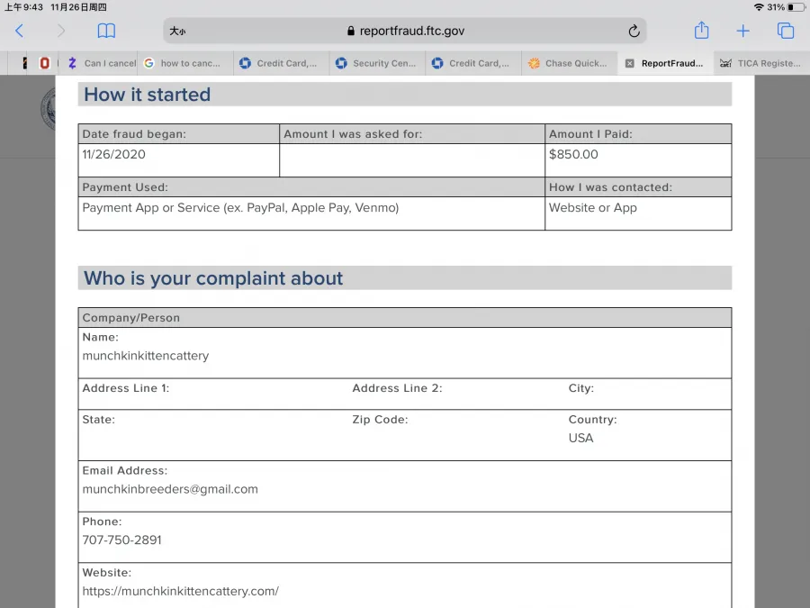Click the "Date fraud began:" label
Screen dimensions: 810x608
point(134,134)
